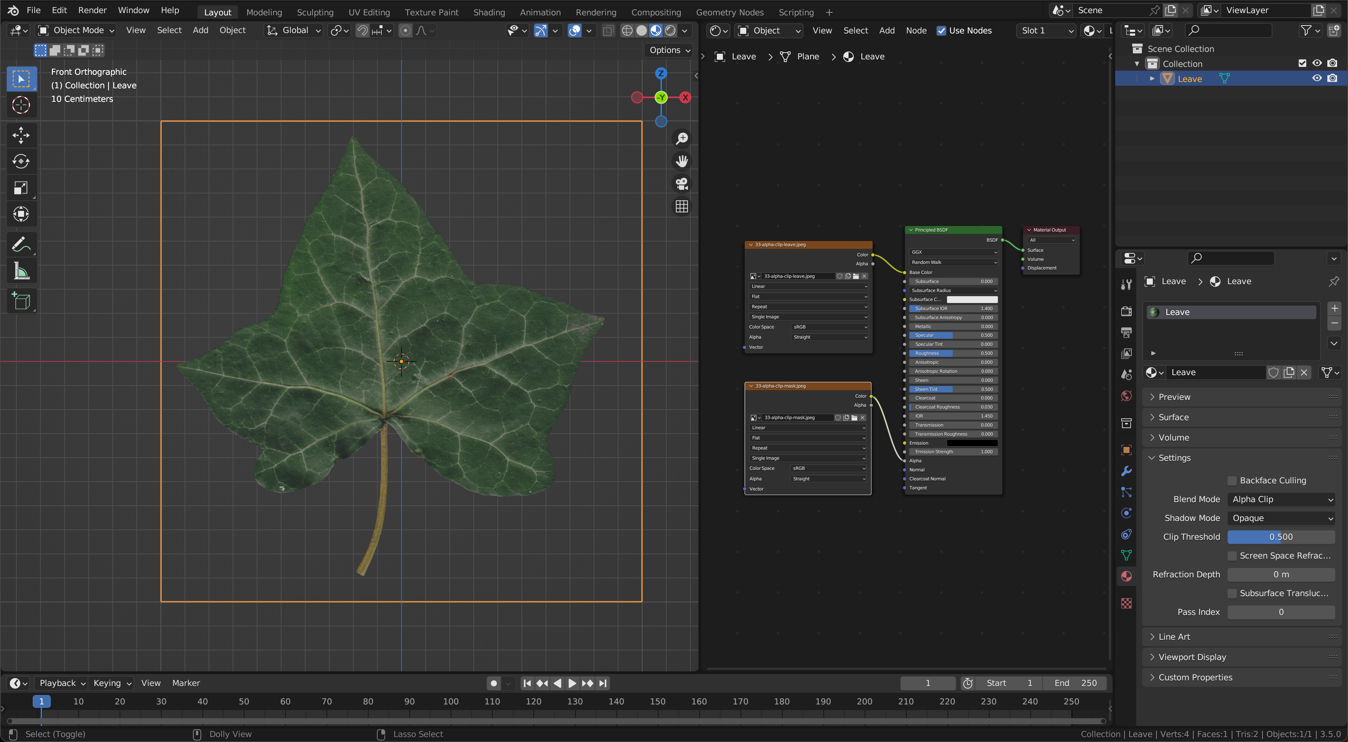1348x742 pixels.
Task: Click the viewport Options button
Action: tap(669, 50)
